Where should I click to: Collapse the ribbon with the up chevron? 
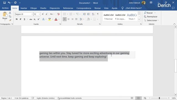point(175,24)
